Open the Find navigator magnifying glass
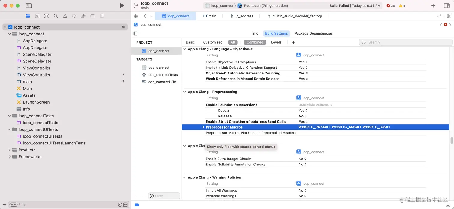Screen dimensions: 454x209 pos(56,16)
